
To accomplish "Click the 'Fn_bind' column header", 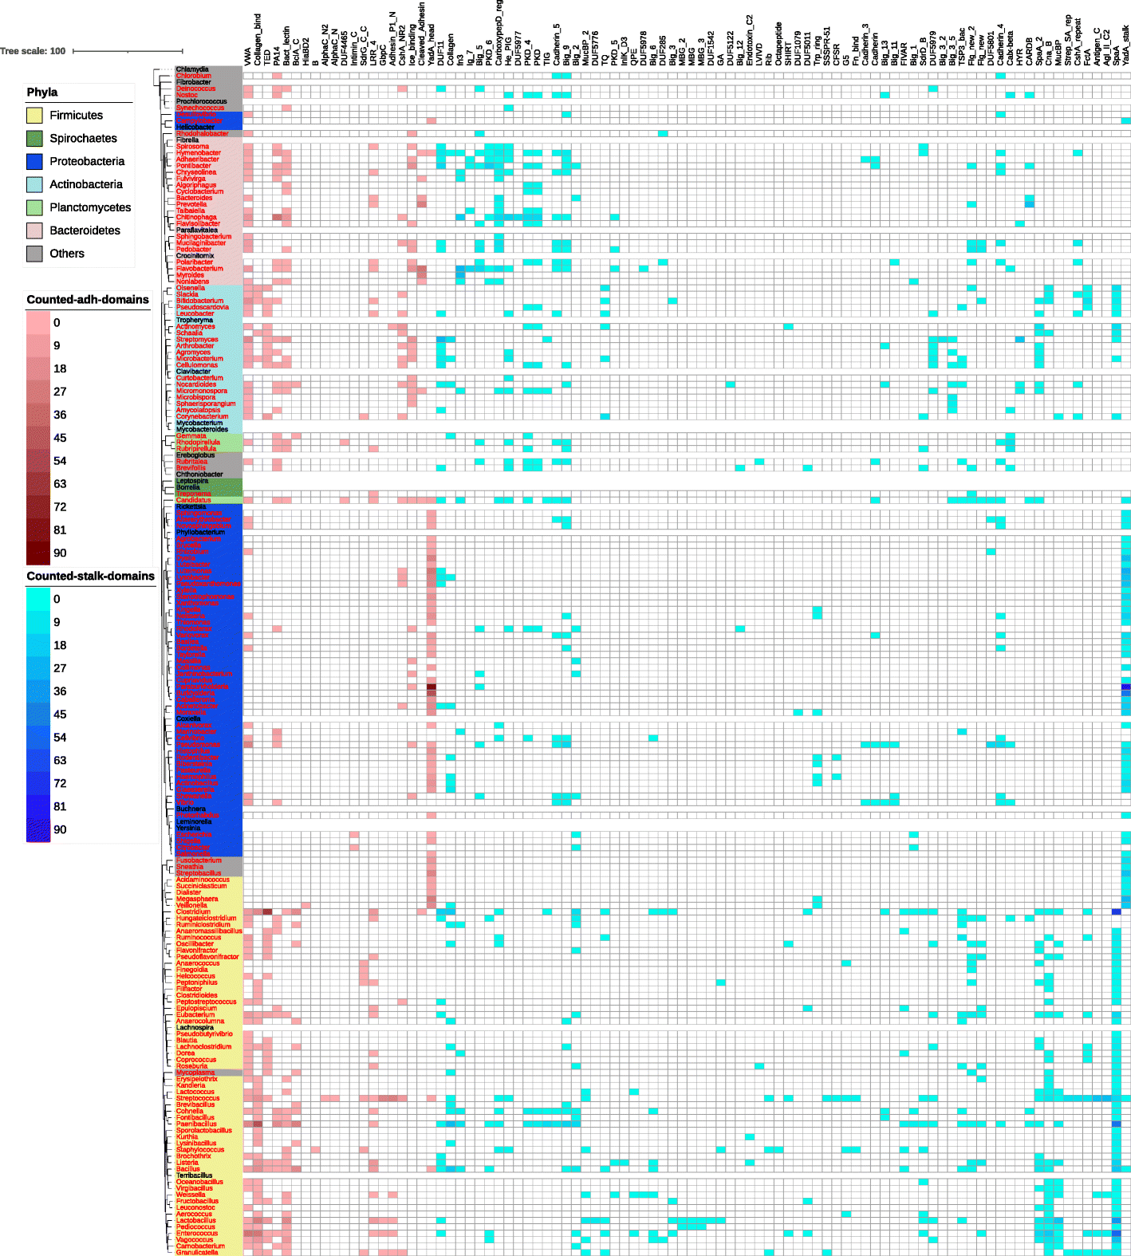I will click(x=855, y=50).
